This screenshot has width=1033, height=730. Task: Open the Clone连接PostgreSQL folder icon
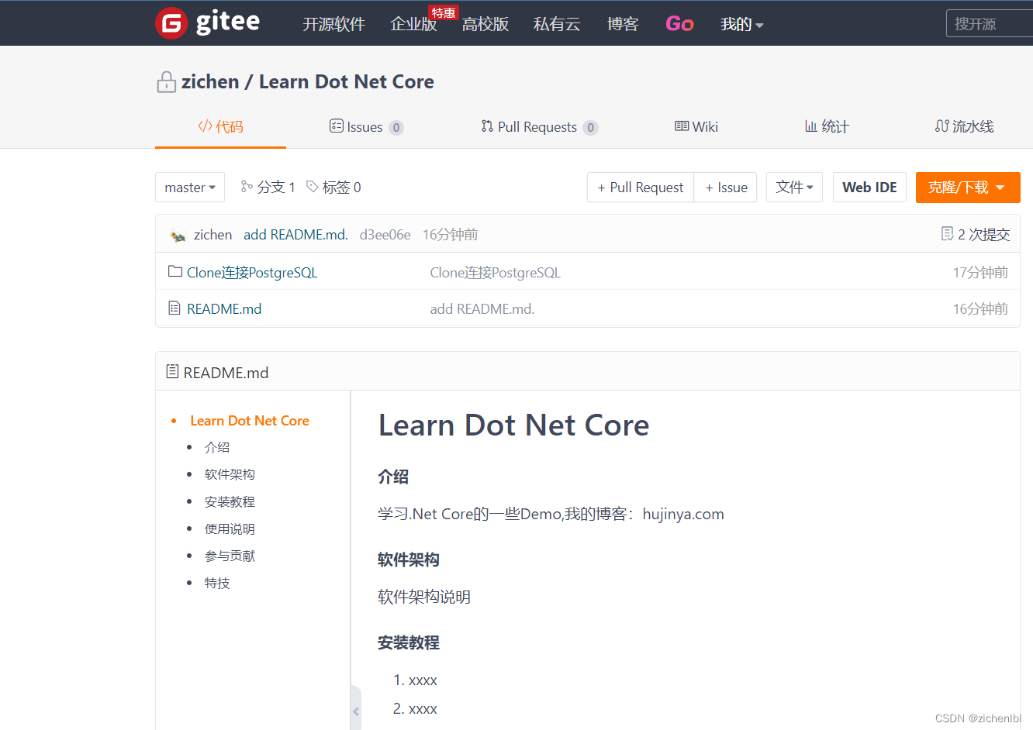[x=174, y=272]
